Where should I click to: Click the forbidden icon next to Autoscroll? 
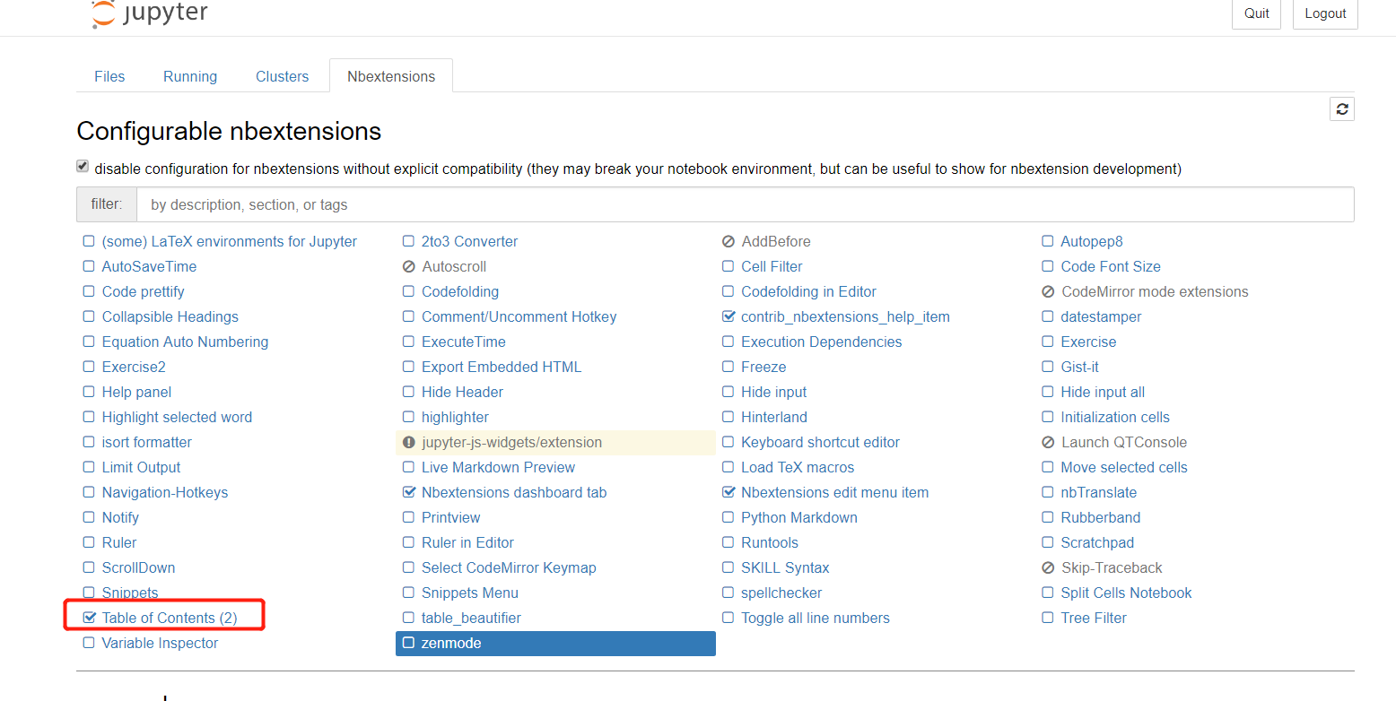[409, 267]
